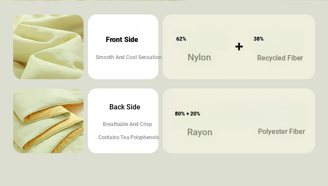Open the front side fabric close-up thumbnail
Image resolution: width=328 pixels, height=186 pixels.
[48, 47]
